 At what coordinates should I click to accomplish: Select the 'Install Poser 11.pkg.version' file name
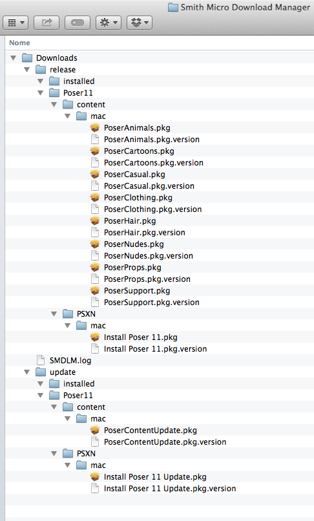[155, 349]
